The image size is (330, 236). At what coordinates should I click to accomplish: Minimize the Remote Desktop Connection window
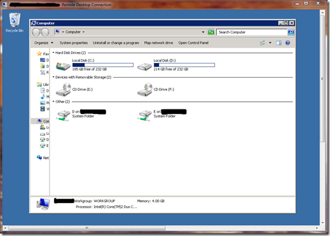coord(298,3)
